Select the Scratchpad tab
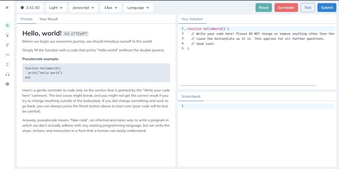The width and height of the screenshot is (339, 169). [191, 96]
